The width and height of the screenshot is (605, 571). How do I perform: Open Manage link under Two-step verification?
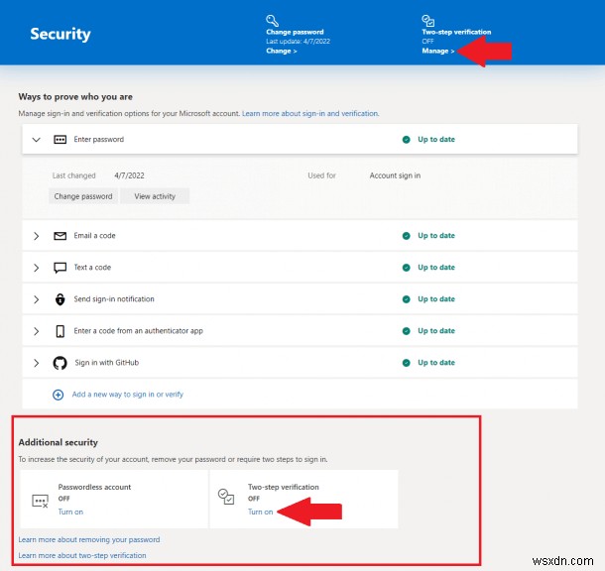tap(438, 51)
